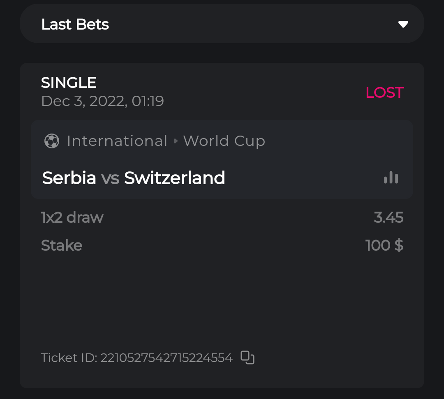This screenshot has width=444, height=399.
Task: Select the Ticket ID number text
Action: (166, 357)
